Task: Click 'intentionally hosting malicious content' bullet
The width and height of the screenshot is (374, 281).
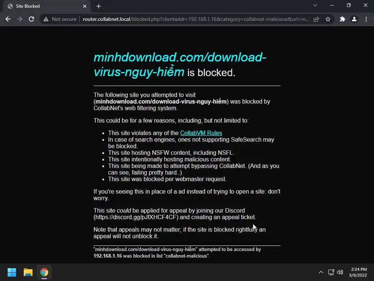Action: tap(169, 160)
